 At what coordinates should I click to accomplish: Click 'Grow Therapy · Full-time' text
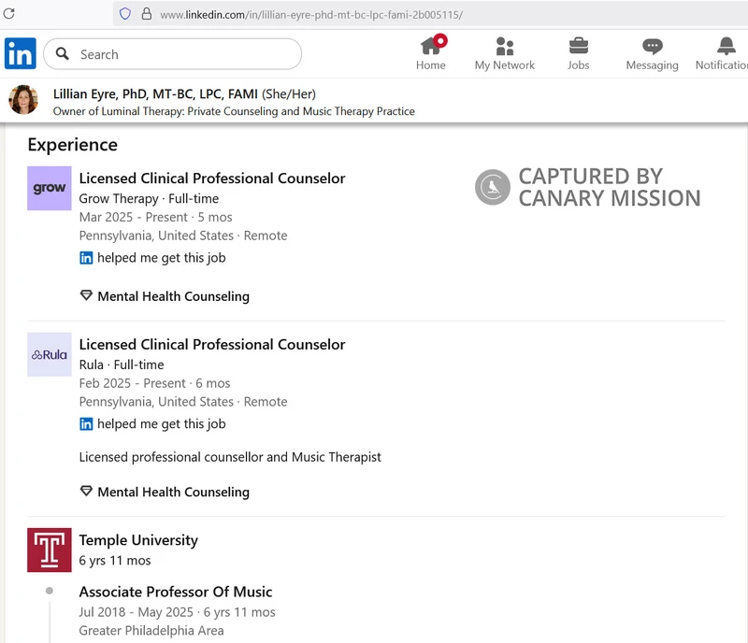(149, 198)
